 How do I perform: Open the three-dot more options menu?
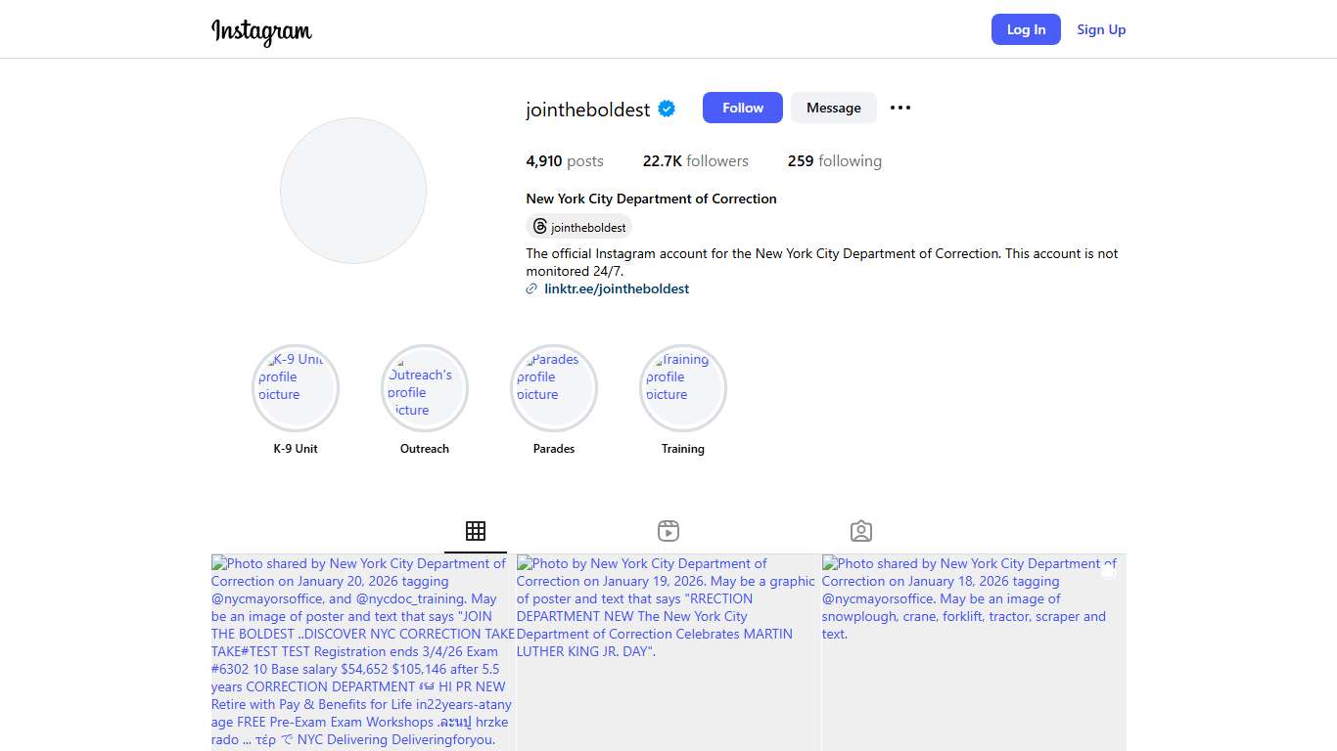point(899,108)
